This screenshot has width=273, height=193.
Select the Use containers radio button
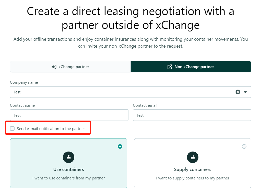click(x=120, y=146)
